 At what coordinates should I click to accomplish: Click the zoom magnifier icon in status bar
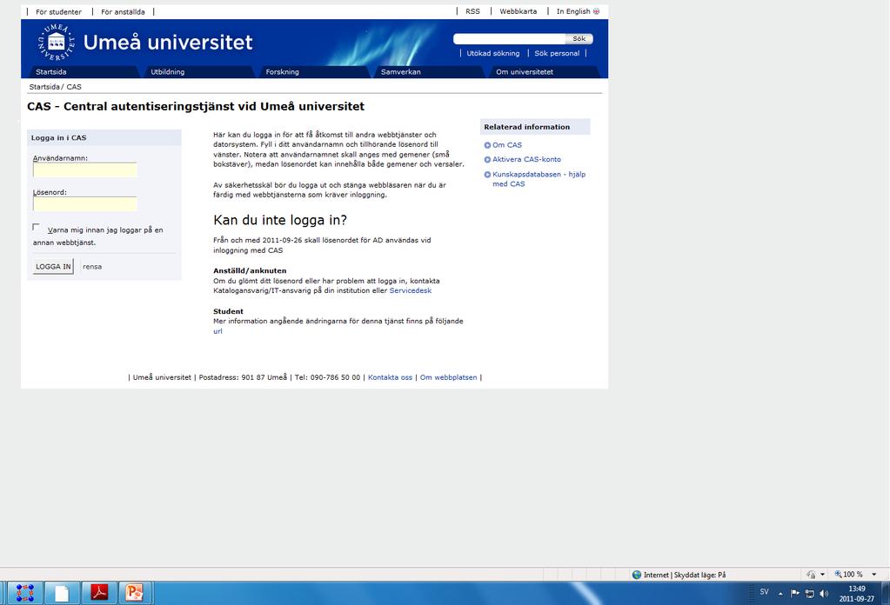pyautogui.click(x=838, y=575)
